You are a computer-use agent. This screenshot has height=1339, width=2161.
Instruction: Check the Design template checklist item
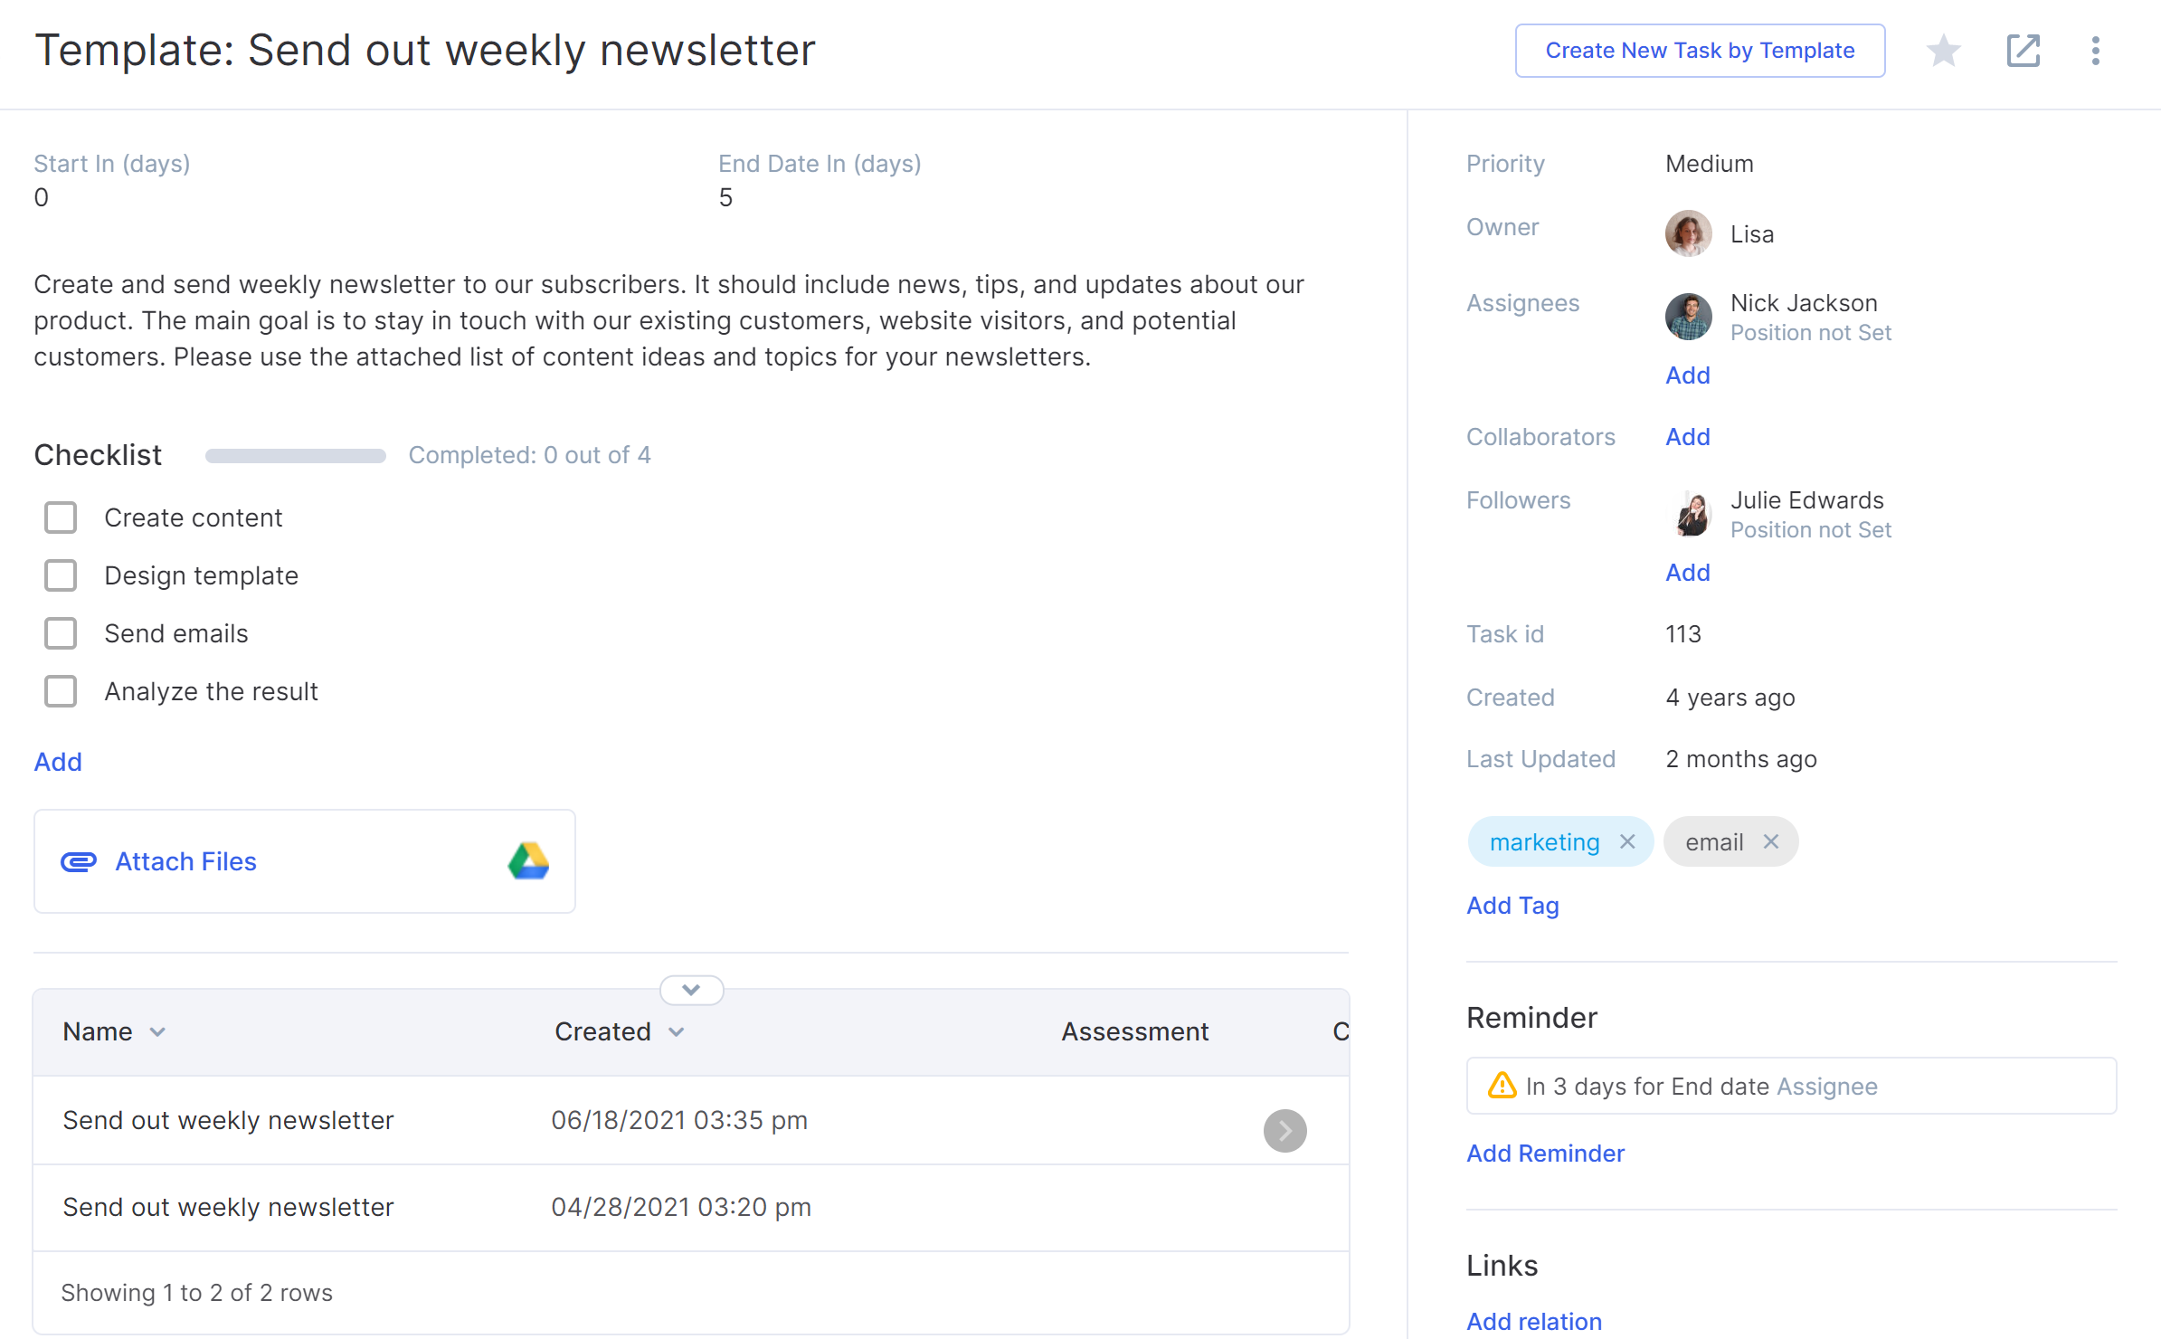[61, 575]
